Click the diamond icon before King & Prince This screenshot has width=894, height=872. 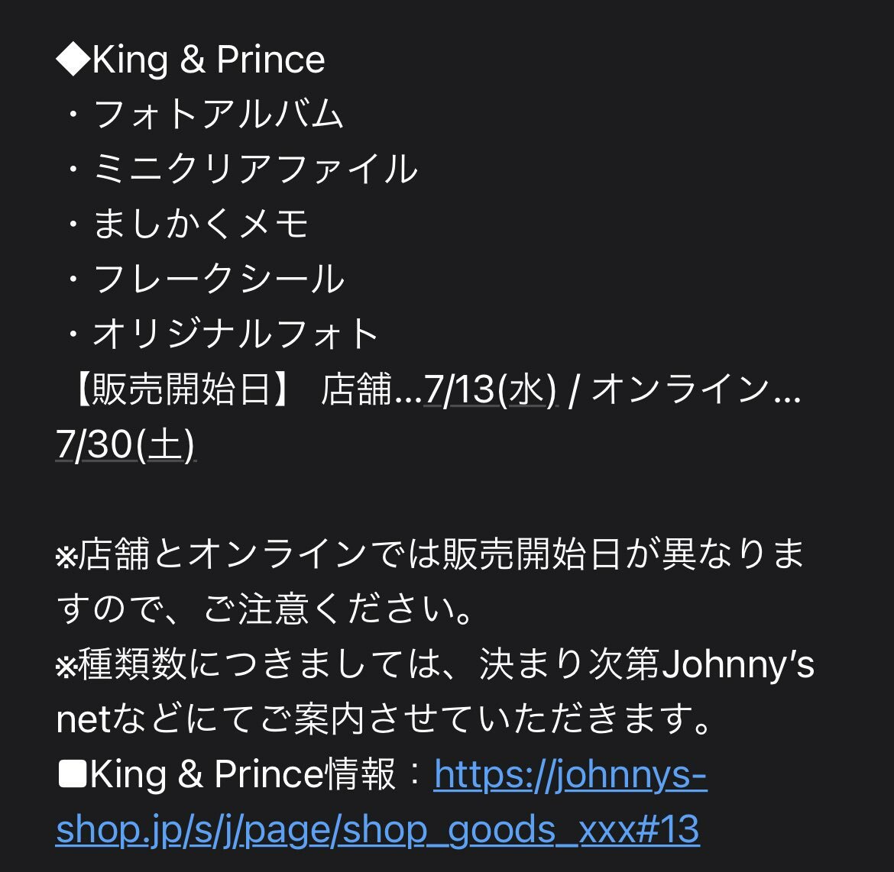tap(73, 60)
